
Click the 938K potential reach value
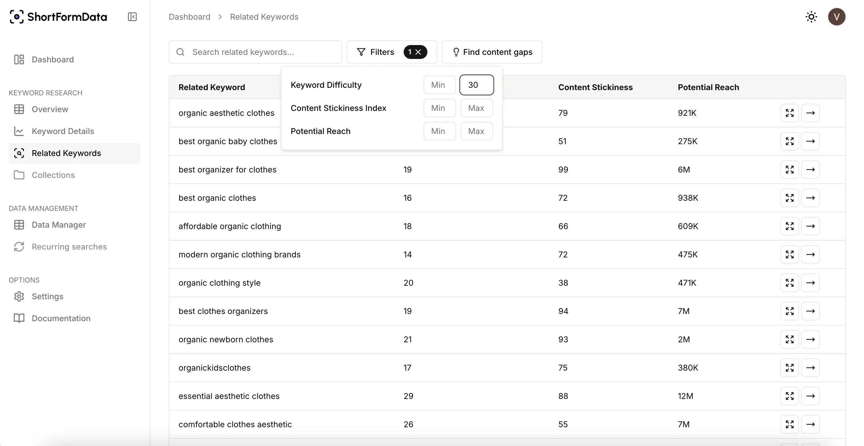click(688, 198)
